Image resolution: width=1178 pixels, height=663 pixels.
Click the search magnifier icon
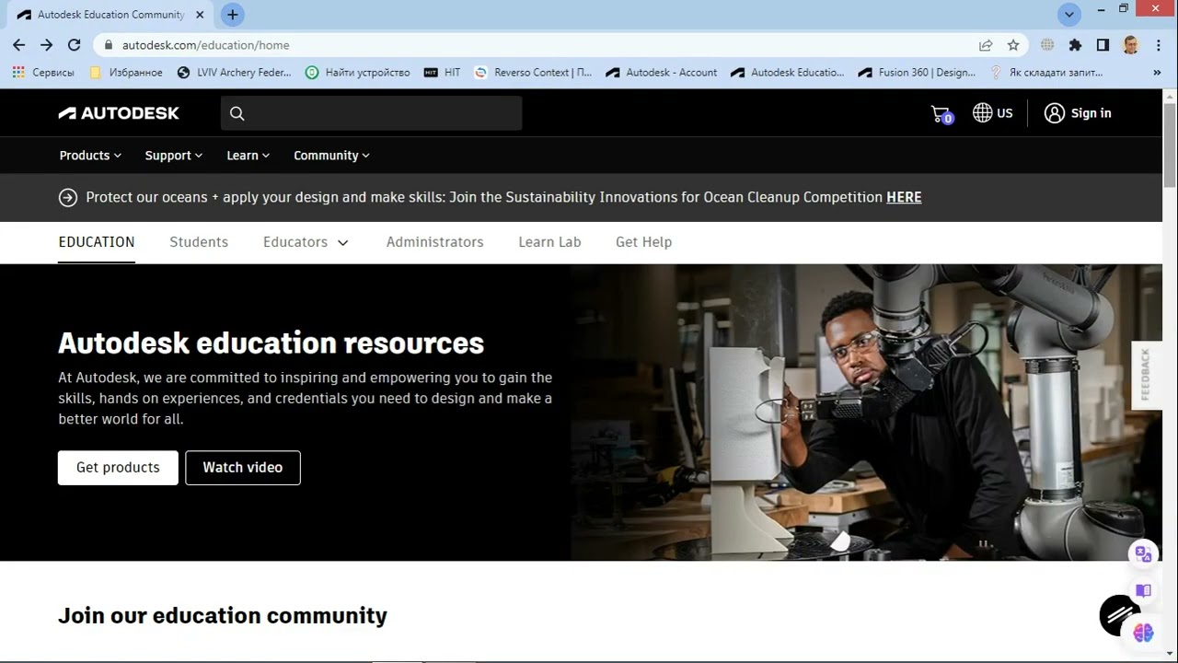pyautogui.click(x=237, y=113)
